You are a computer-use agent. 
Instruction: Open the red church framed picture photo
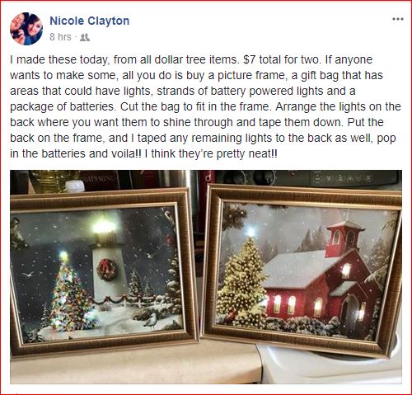[302, 270]
